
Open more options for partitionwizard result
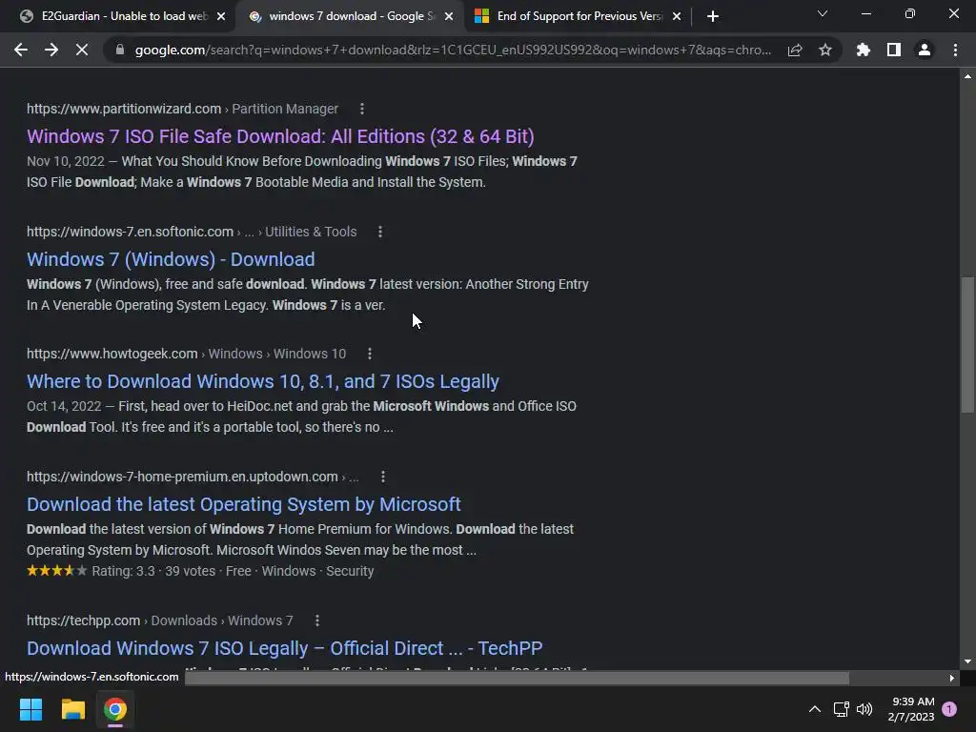[x=362, y=109]
